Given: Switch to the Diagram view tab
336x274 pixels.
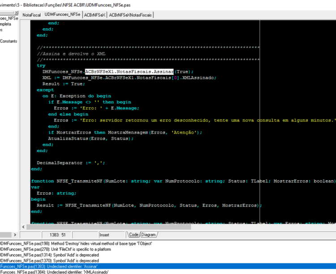Looking at the screenshot, I should [x=148, y=235].
